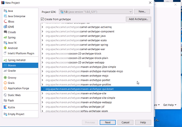Click the New... SDK button

pos(142,11)
